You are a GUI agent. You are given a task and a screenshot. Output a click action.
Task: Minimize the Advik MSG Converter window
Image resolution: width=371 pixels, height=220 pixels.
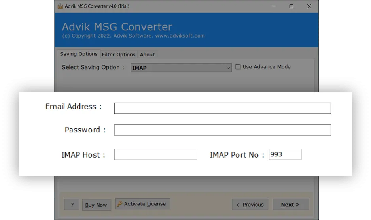tap(274, 6)
